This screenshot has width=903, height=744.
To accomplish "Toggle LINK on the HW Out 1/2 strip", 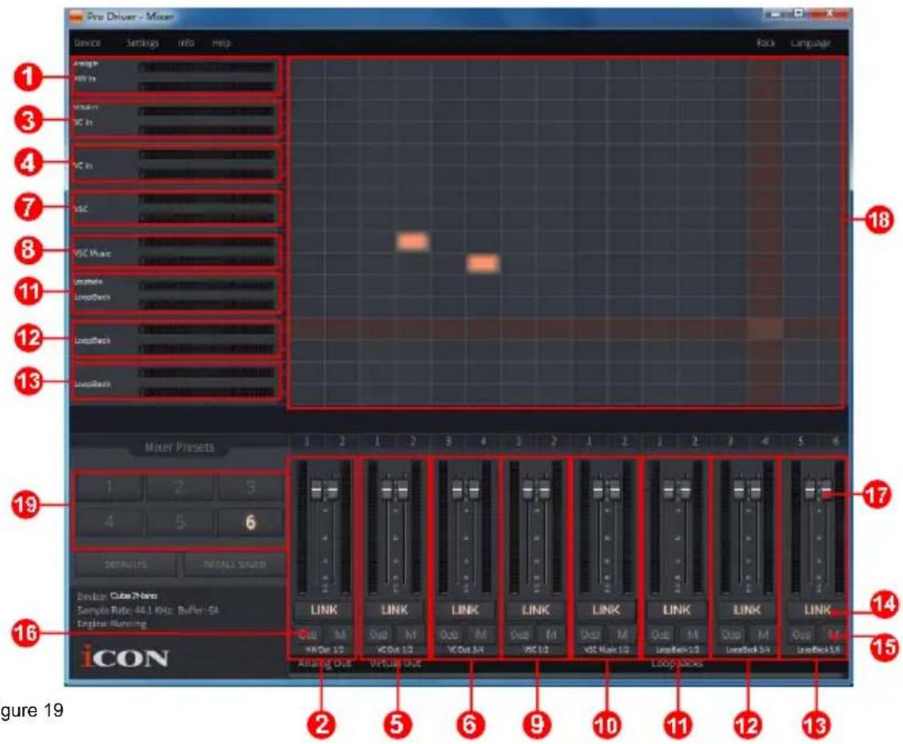I will point(324,610).
